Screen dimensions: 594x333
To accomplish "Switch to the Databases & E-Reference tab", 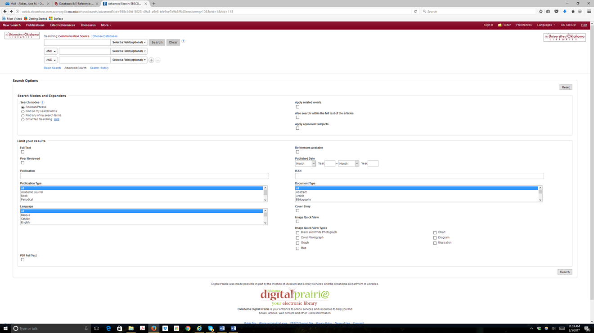I will click(76, 4).
